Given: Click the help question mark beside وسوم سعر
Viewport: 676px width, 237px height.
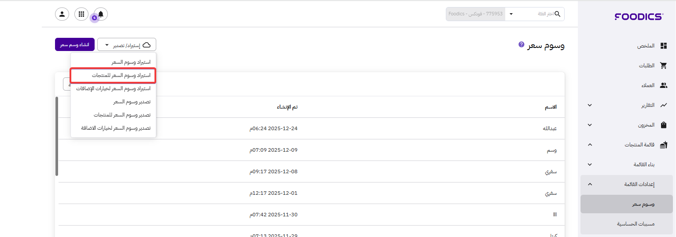Looking at the screenshot, I should coord(521,45).
